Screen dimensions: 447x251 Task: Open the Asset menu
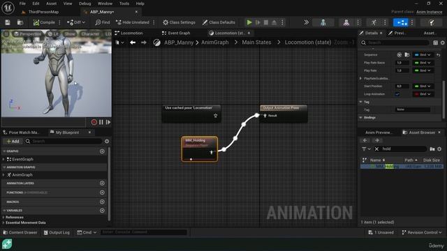click(51, 3)
